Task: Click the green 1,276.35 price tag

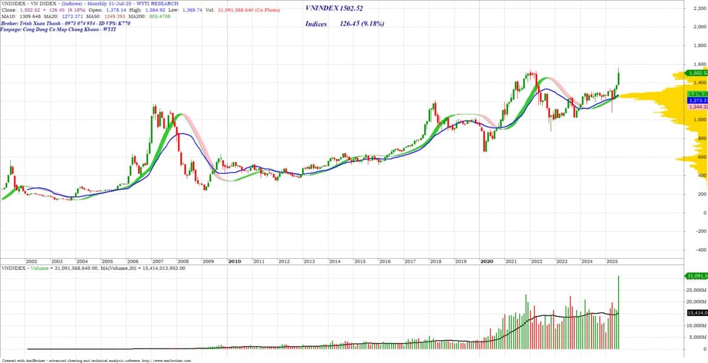Action: click(x=697, y=94)
